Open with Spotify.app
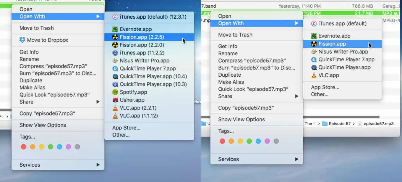402x182 pixels. point(149,92)
